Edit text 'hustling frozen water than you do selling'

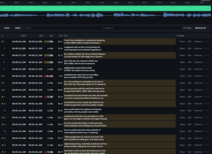pyautogui.click(x=120, y=76)
